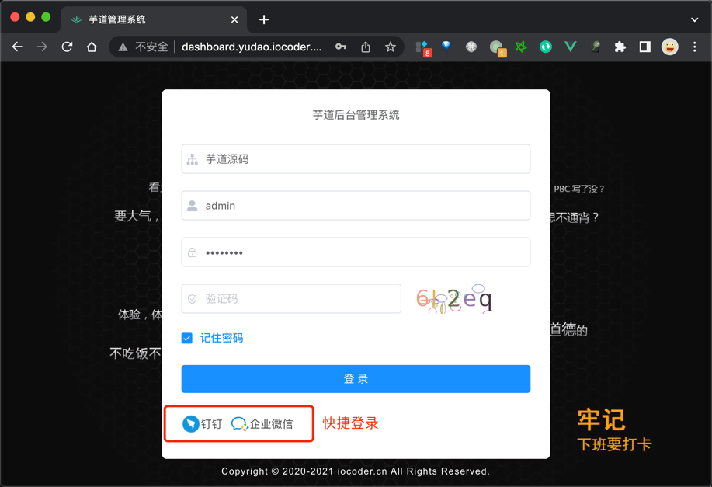The height and width of the screenshot is (487, 712).
Task: Bookmark the page using the star icon
Action: (390, 47)
